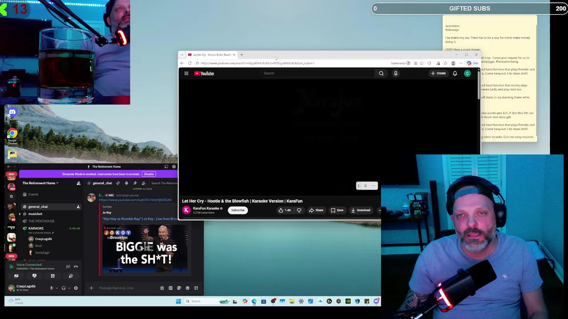Open YouTube notifications bell

pyautogui.click(x=455, y=74)
